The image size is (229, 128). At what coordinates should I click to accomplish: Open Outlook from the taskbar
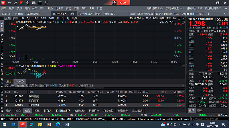click(13, 124)
